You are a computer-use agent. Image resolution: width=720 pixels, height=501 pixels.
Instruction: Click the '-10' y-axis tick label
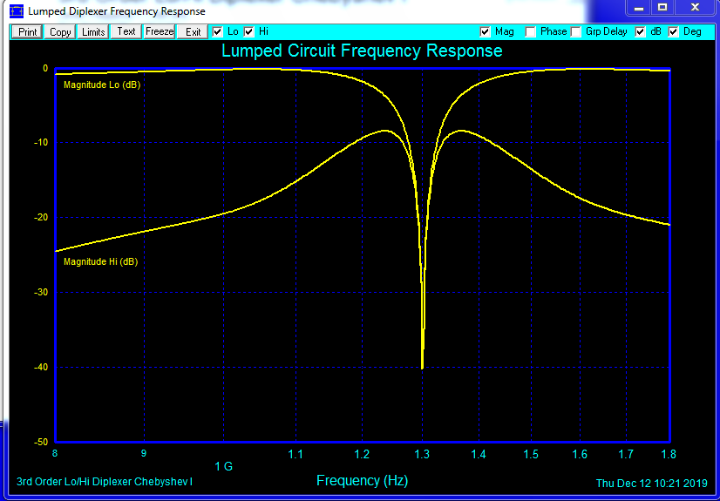pos(41,142)
